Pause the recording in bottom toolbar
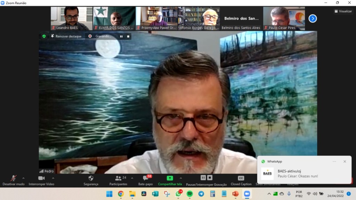Screen dimensions: 356x200 pos(203,178)
